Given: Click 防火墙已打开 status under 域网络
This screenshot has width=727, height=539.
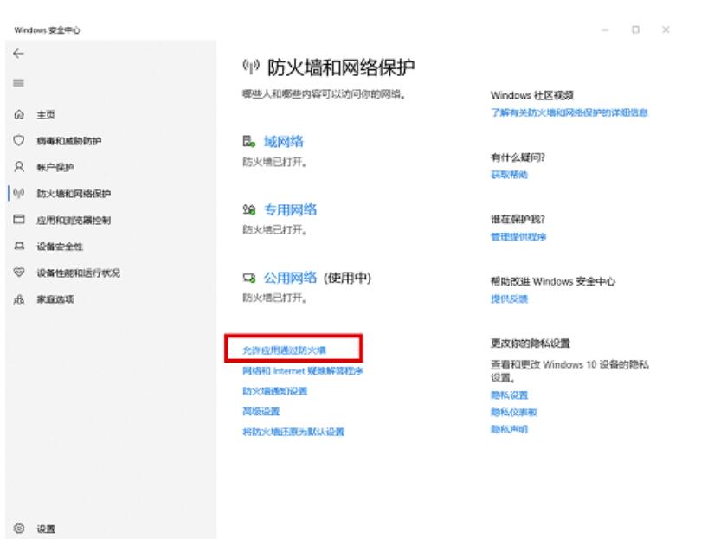Looking at the screenshot, I should point(274,162).
